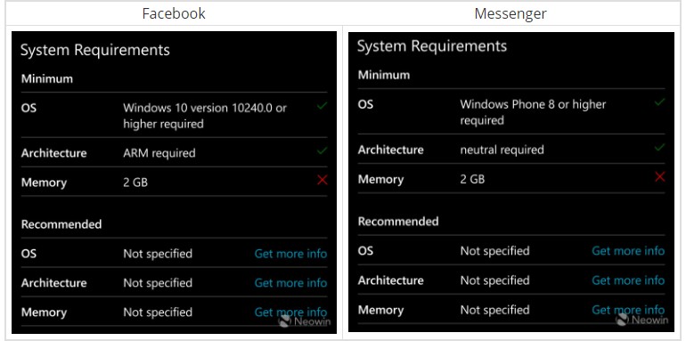The image size is (686, 341).
Task: Click Facebook minimum OS label
Action: 29,108
